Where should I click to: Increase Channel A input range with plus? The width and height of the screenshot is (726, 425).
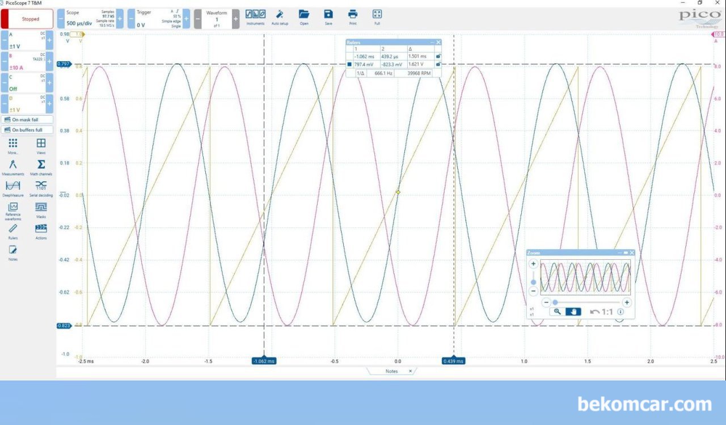click(x=49, y=40)
